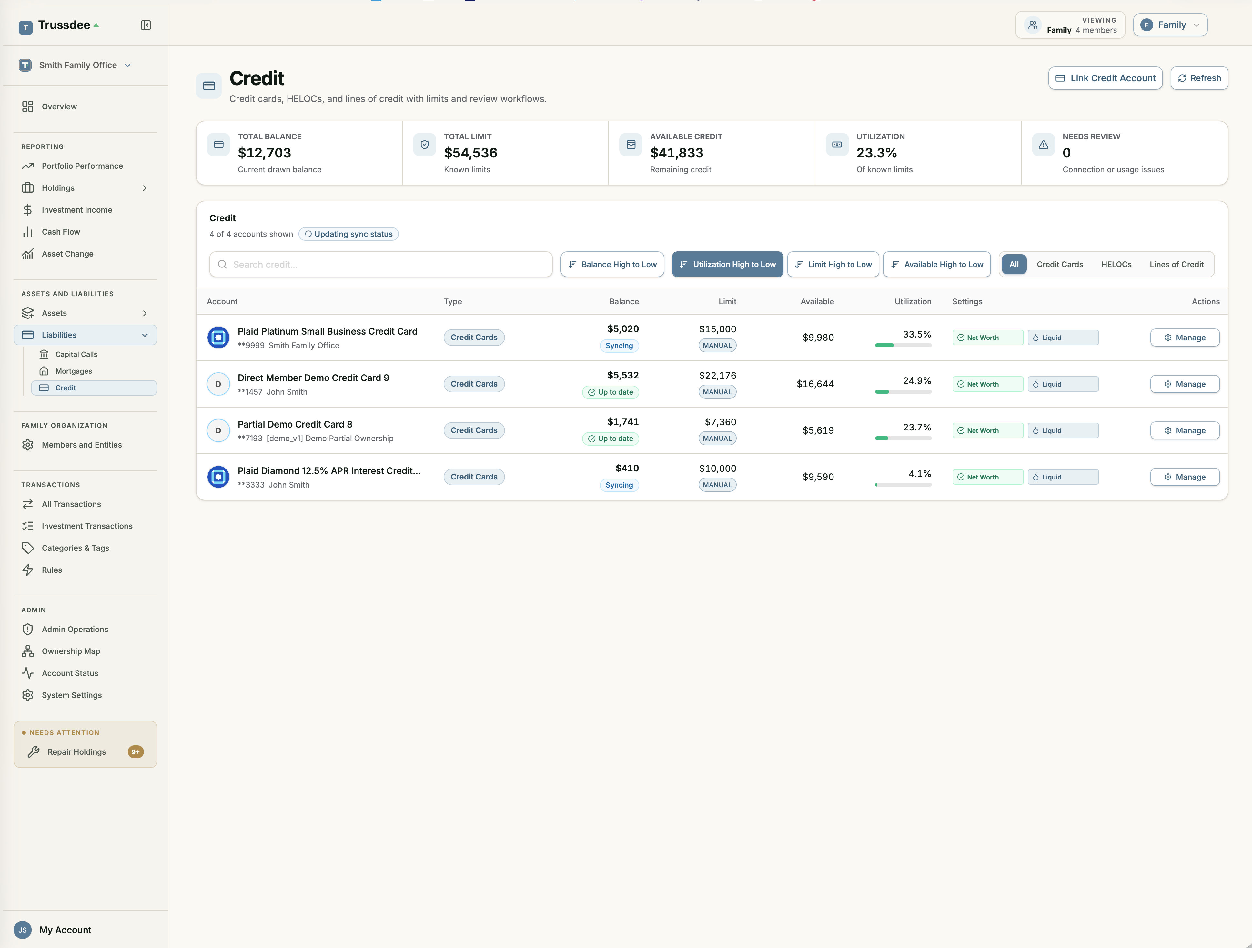Collapse the sidebar panel icon
Screen dimensions: 1252x948
pos(146,25)
